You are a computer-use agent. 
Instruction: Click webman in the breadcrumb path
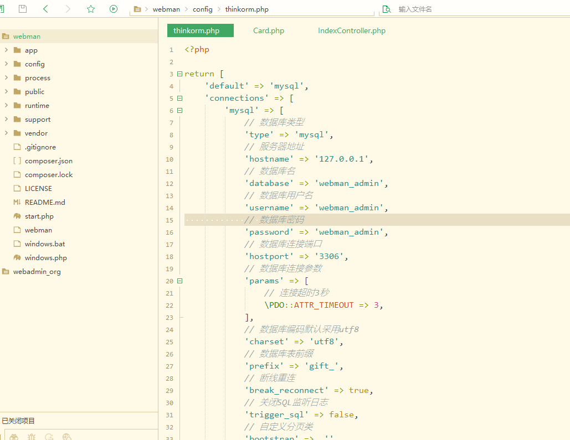(x=166, y=9)
